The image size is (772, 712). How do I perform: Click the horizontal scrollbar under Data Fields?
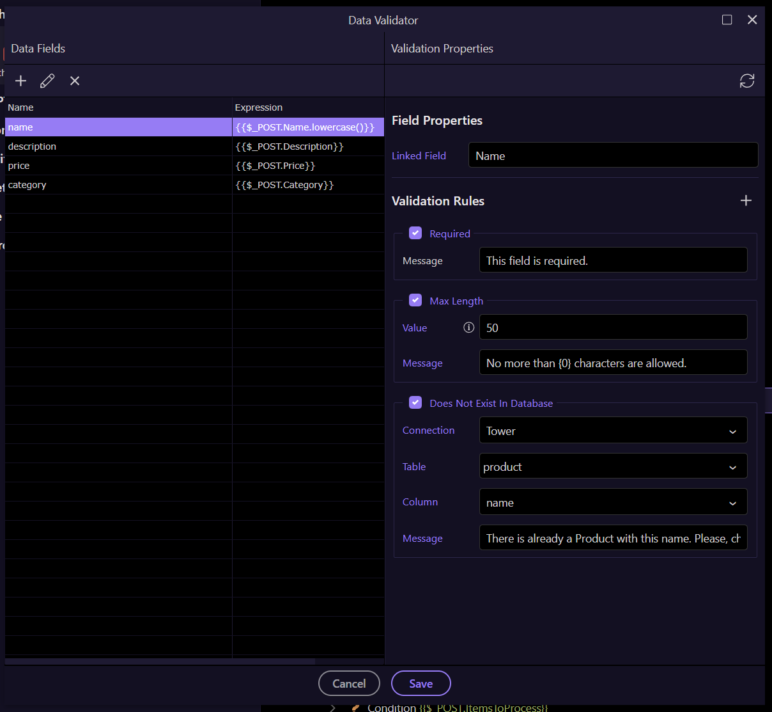click(x=160, y=661)
